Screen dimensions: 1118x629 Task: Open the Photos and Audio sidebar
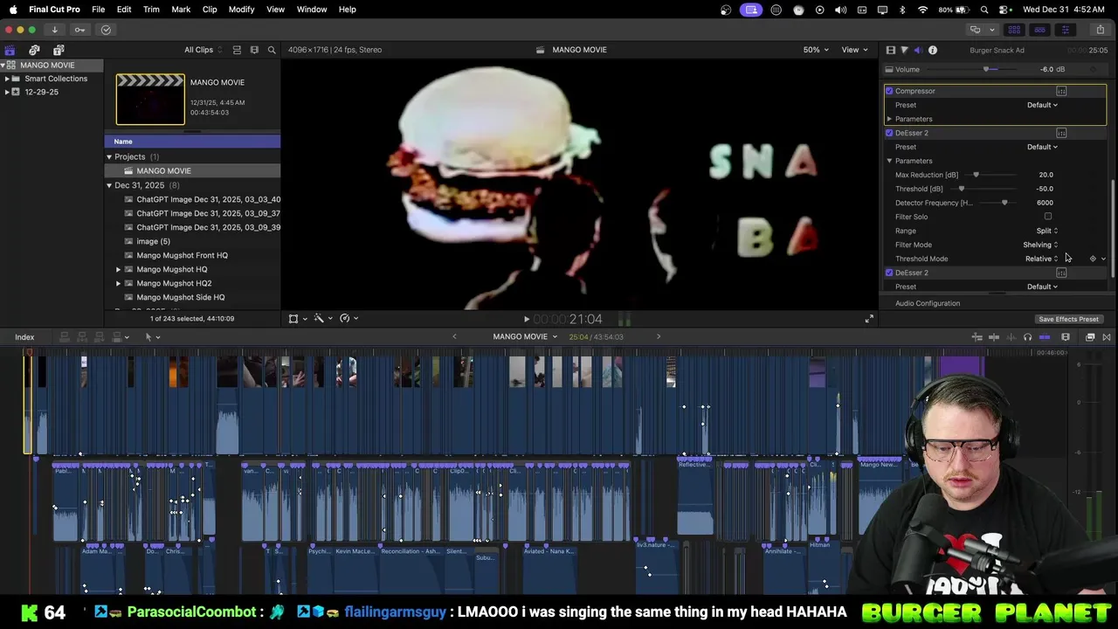click(34, 50)
